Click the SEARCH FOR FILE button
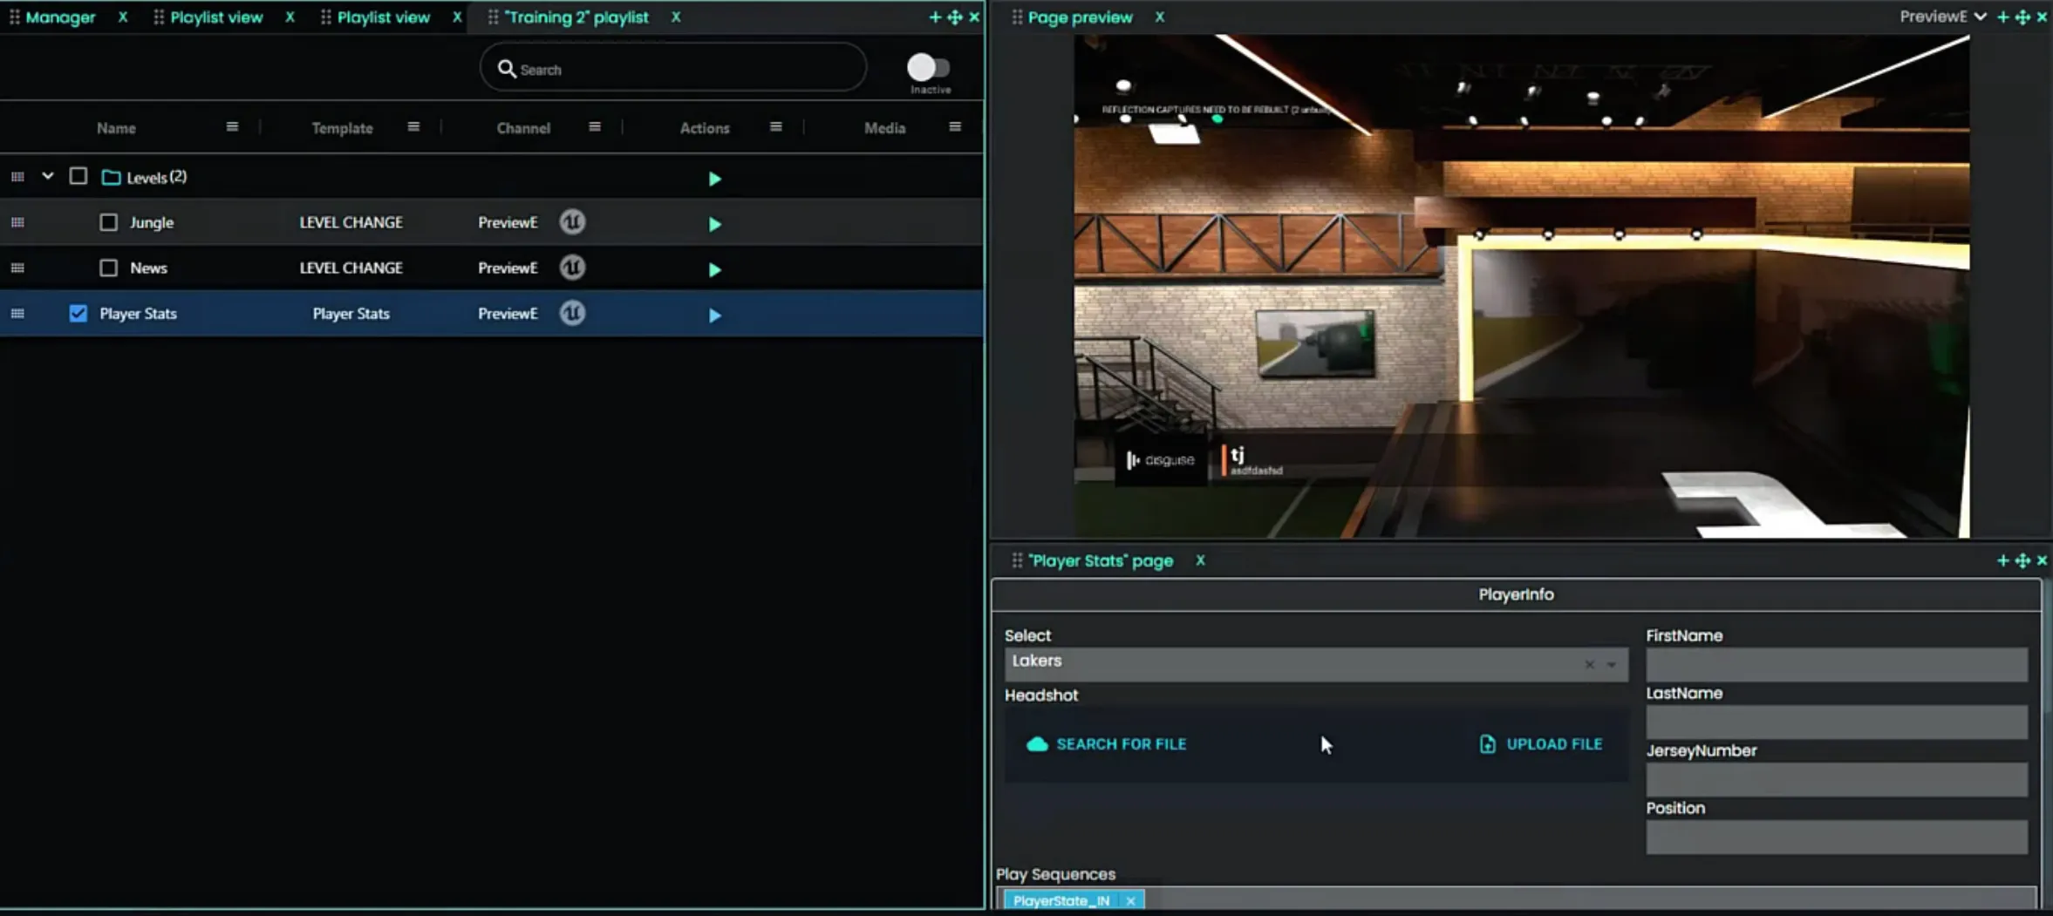The width and height of the screenshot is (2053, 916). [1108, 743]
